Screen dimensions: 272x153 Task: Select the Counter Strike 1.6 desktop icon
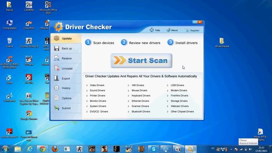pyautogui.click(x=29, y=42)
